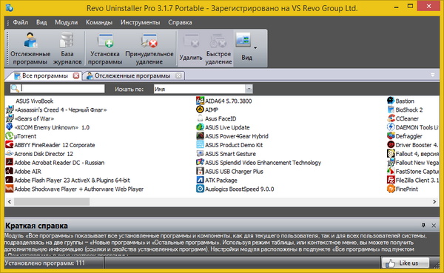The width and height of the screenshot is (444, 273).
Task: Select Defraggler icon
Action: click(391, 136)
